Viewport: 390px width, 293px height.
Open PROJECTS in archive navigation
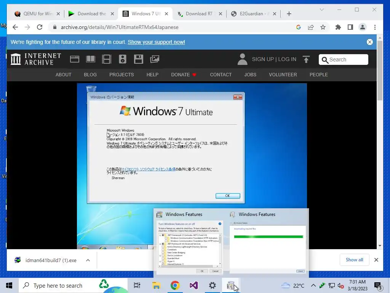[121, 75]
